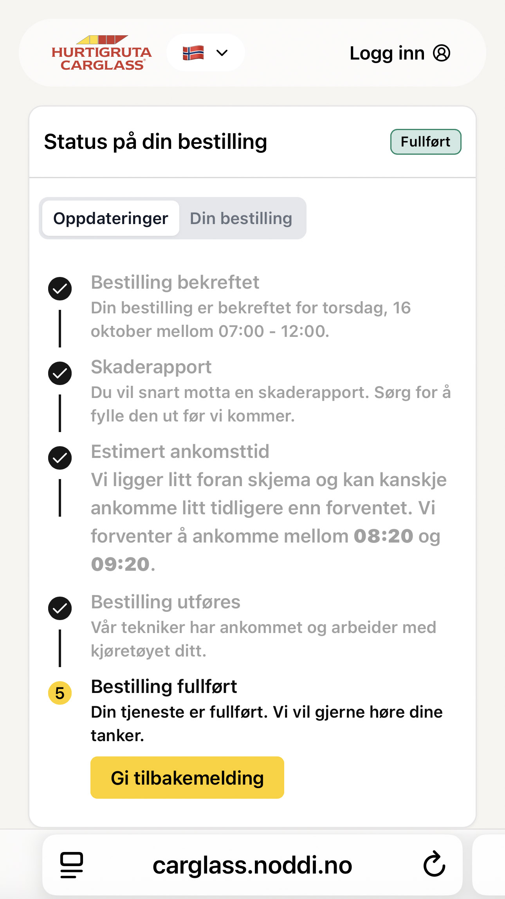The width and height of the screenshot is (505, 899).
Task: Click the Status på din bestilling heading
Action: click(x=155, y=142)
